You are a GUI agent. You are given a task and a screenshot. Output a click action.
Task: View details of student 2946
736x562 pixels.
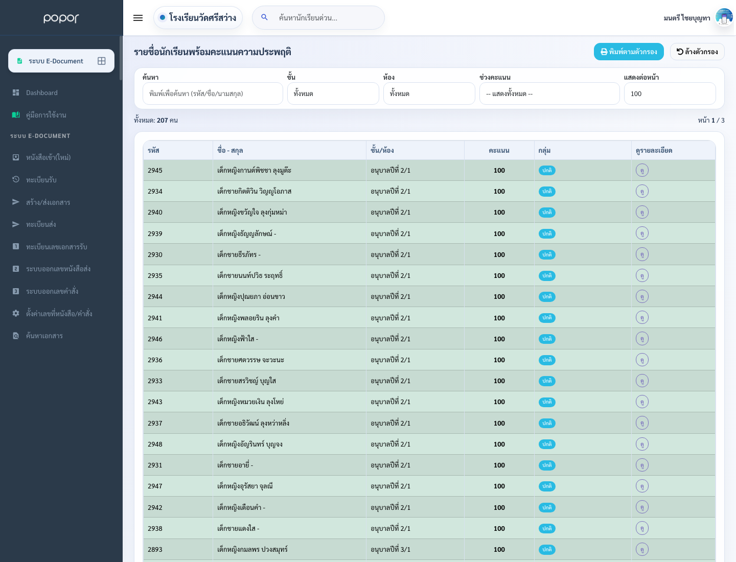pos(642,339)
